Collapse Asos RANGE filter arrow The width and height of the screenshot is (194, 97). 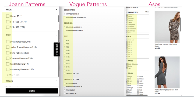pos(127,61)
